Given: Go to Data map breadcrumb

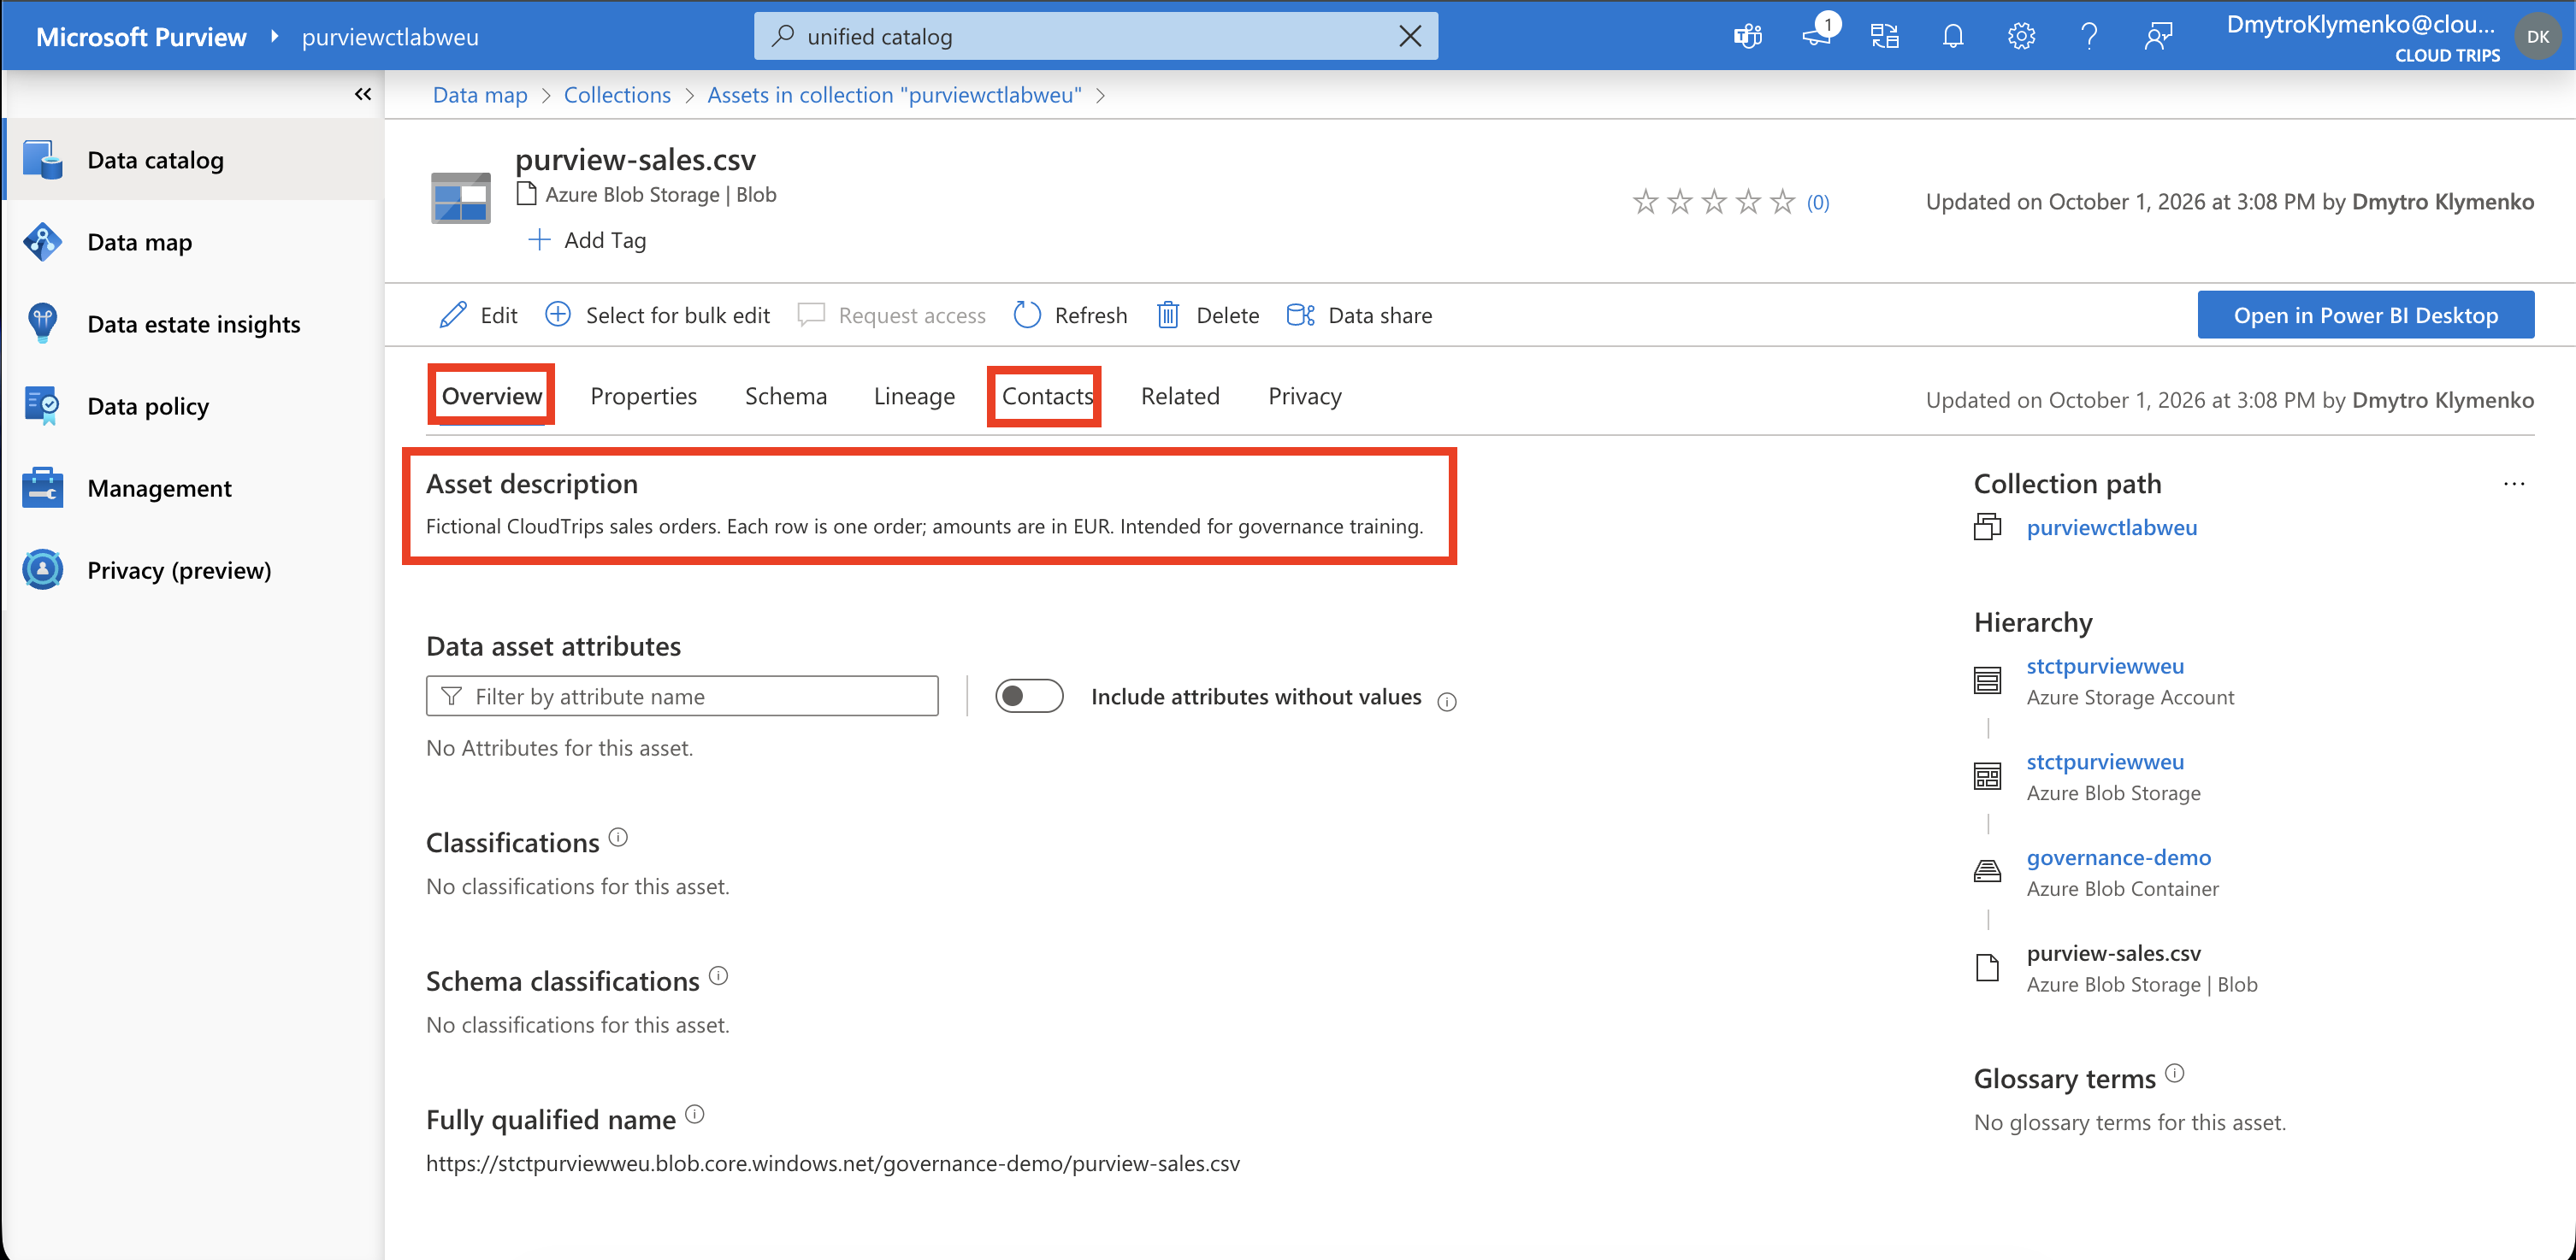Looking at the screenshot, I should point(480,95).
